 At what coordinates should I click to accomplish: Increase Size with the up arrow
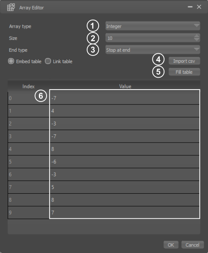pyautogui.click(x=196, y=36)
